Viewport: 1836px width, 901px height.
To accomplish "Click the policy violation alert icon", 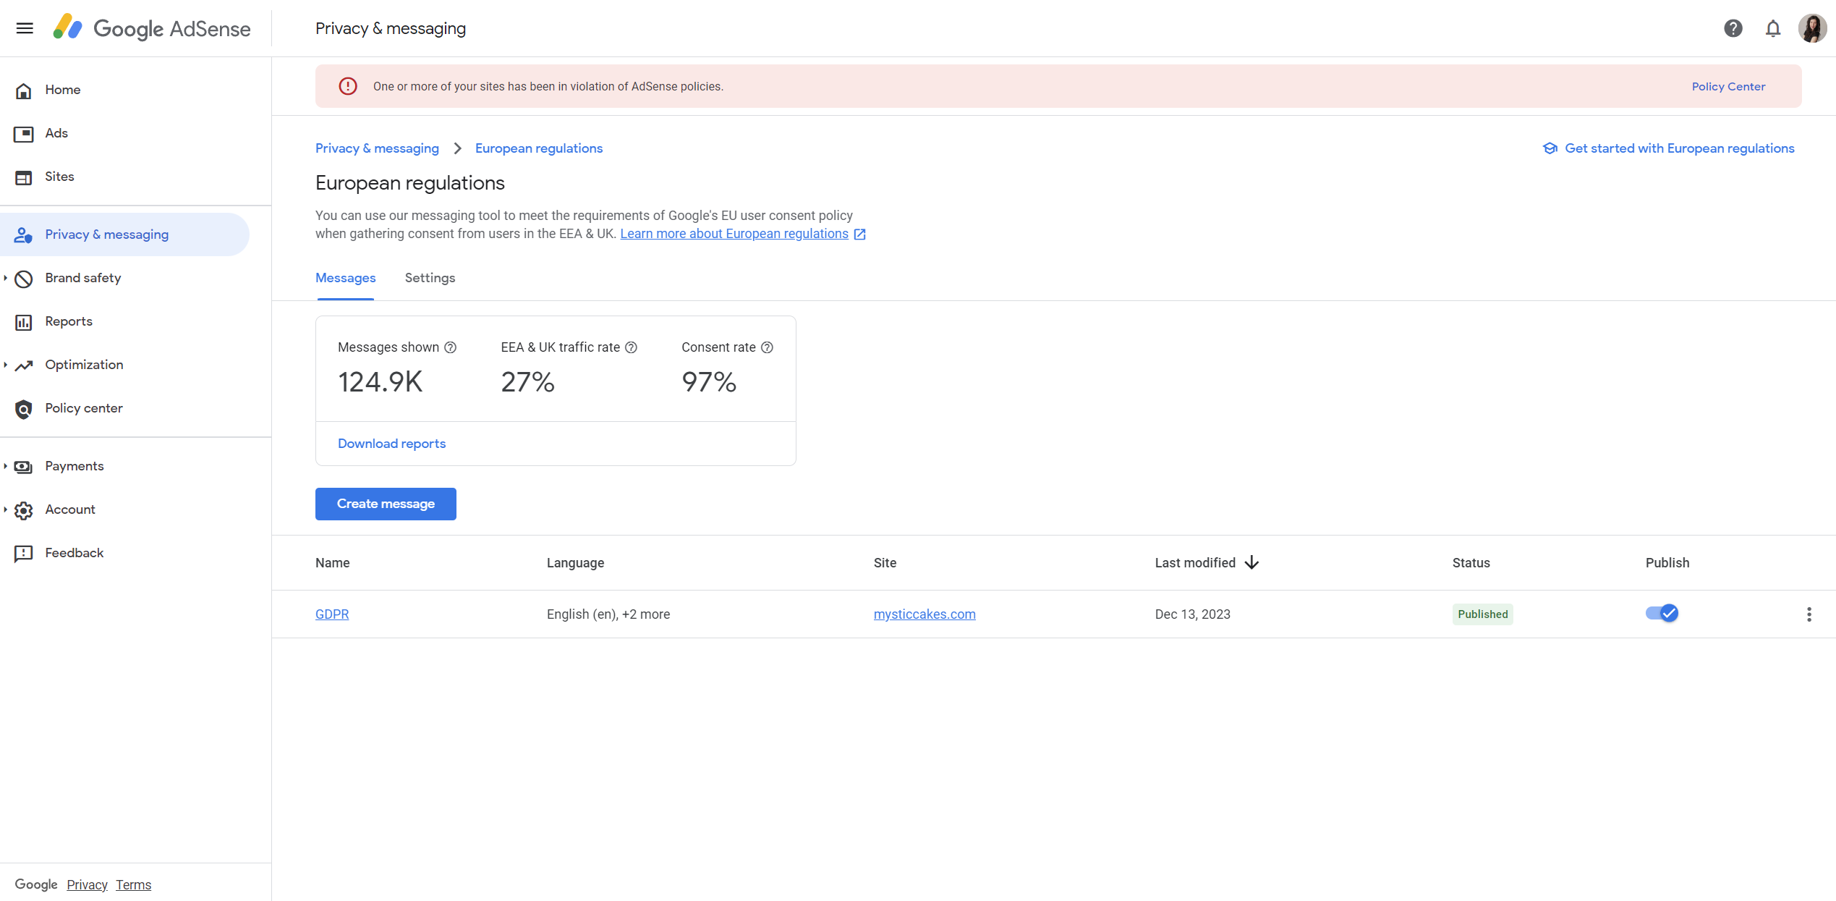I will tap(348, 86).
